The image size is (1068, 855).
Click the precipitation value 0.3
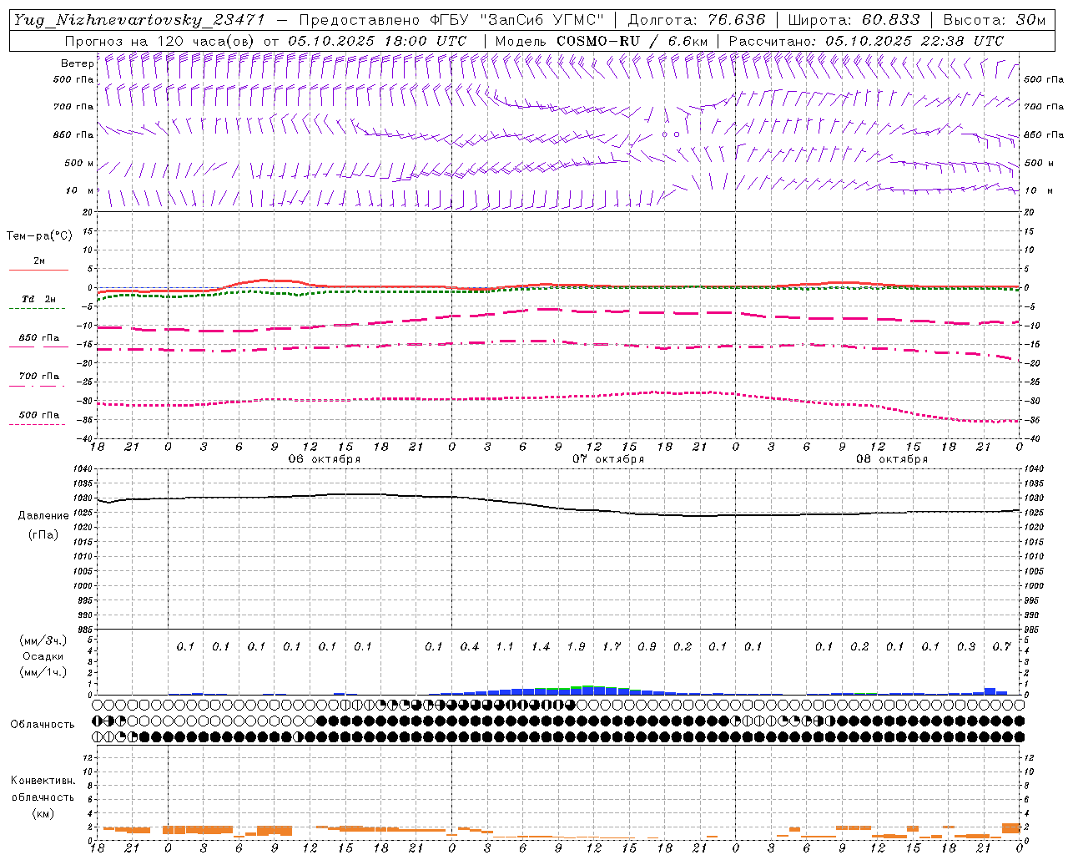(x=966, y=647)
